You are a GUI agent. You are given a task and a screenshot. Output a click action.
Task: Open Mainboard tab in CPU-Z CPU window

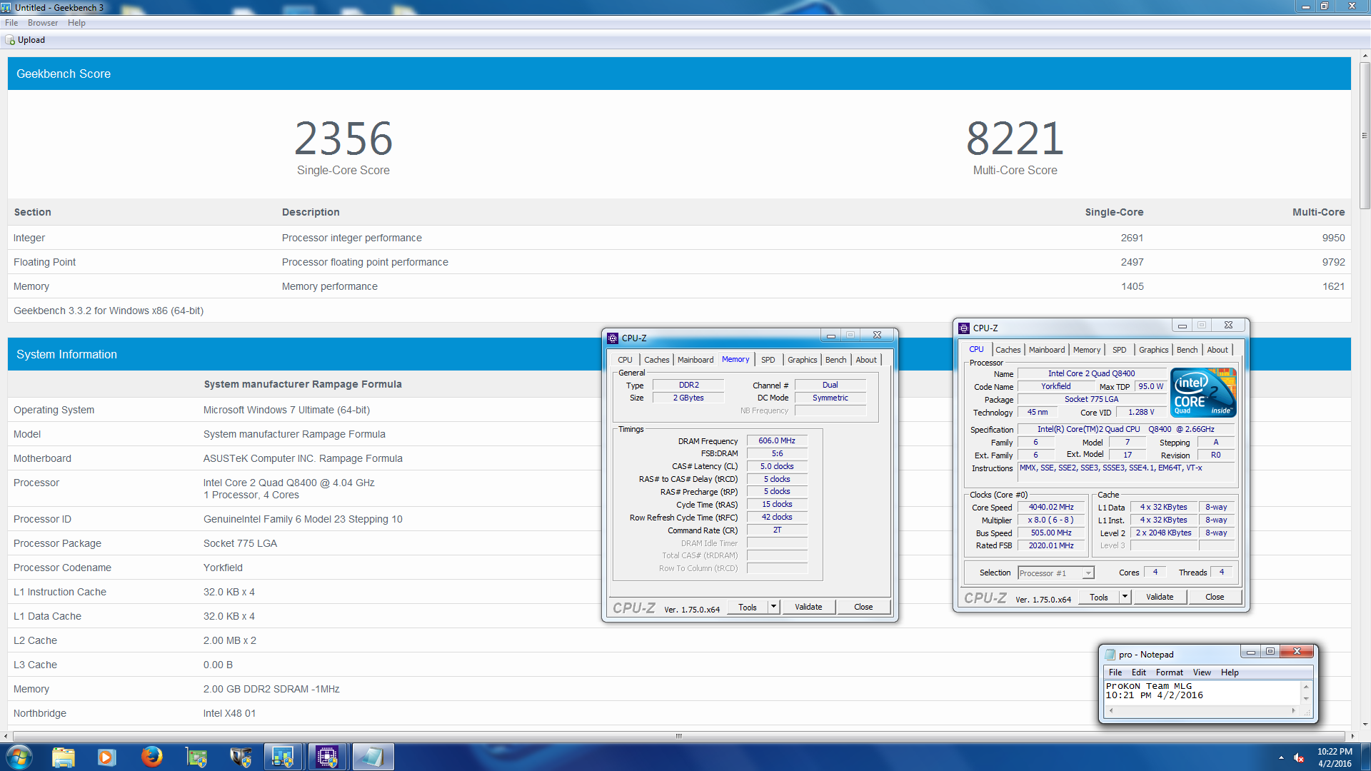click(1046, 350)
